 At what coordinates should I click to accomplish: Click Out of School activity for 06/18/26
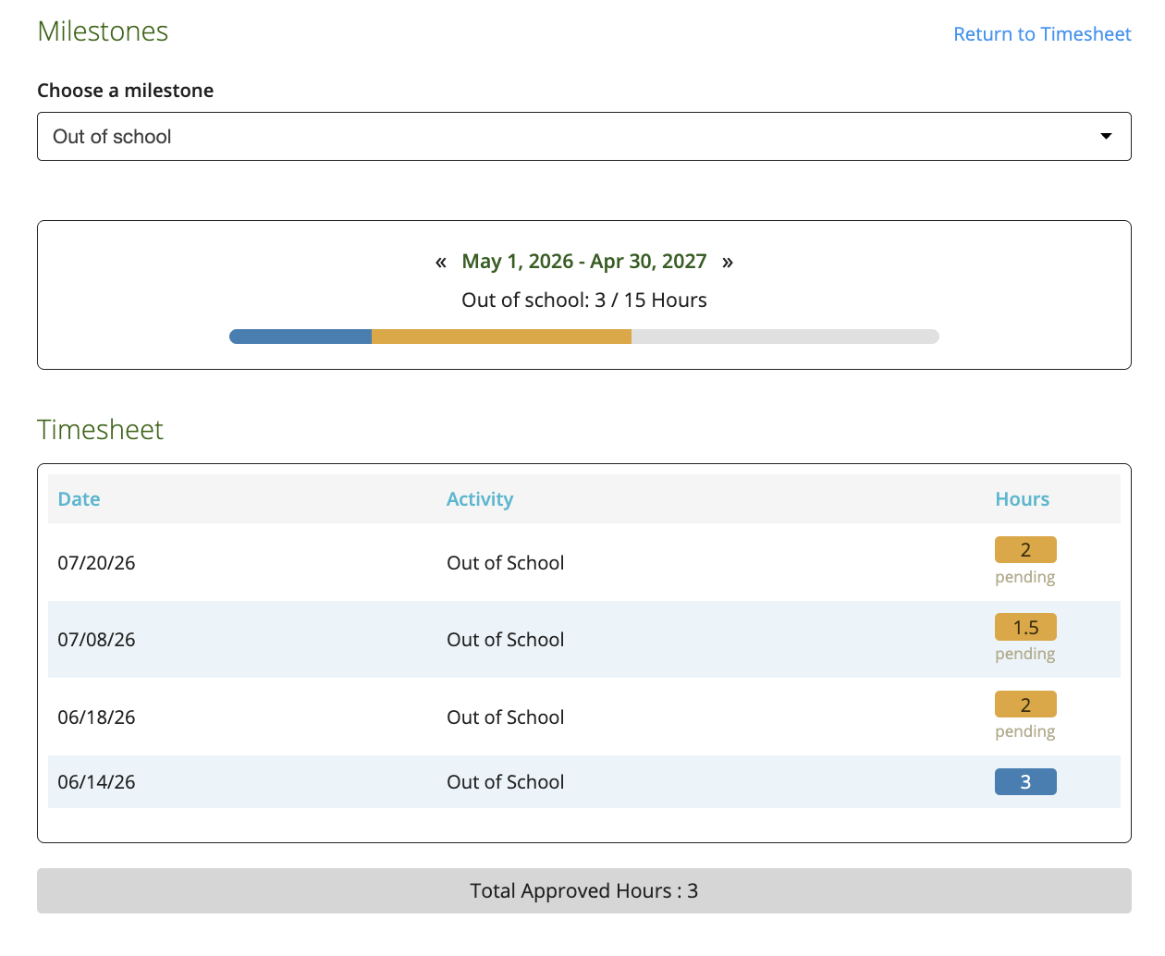505,717
